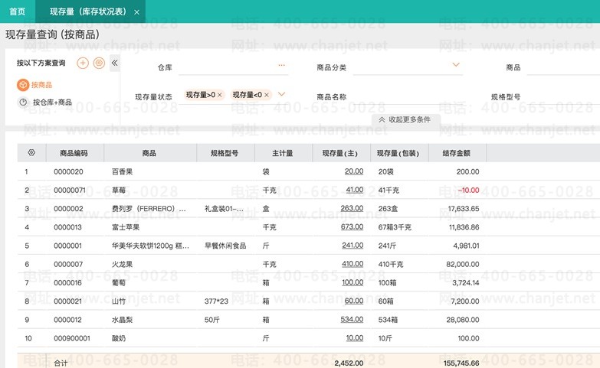Click the 规格型号 column header
600x368 pixels.
[x=225, y=153]
